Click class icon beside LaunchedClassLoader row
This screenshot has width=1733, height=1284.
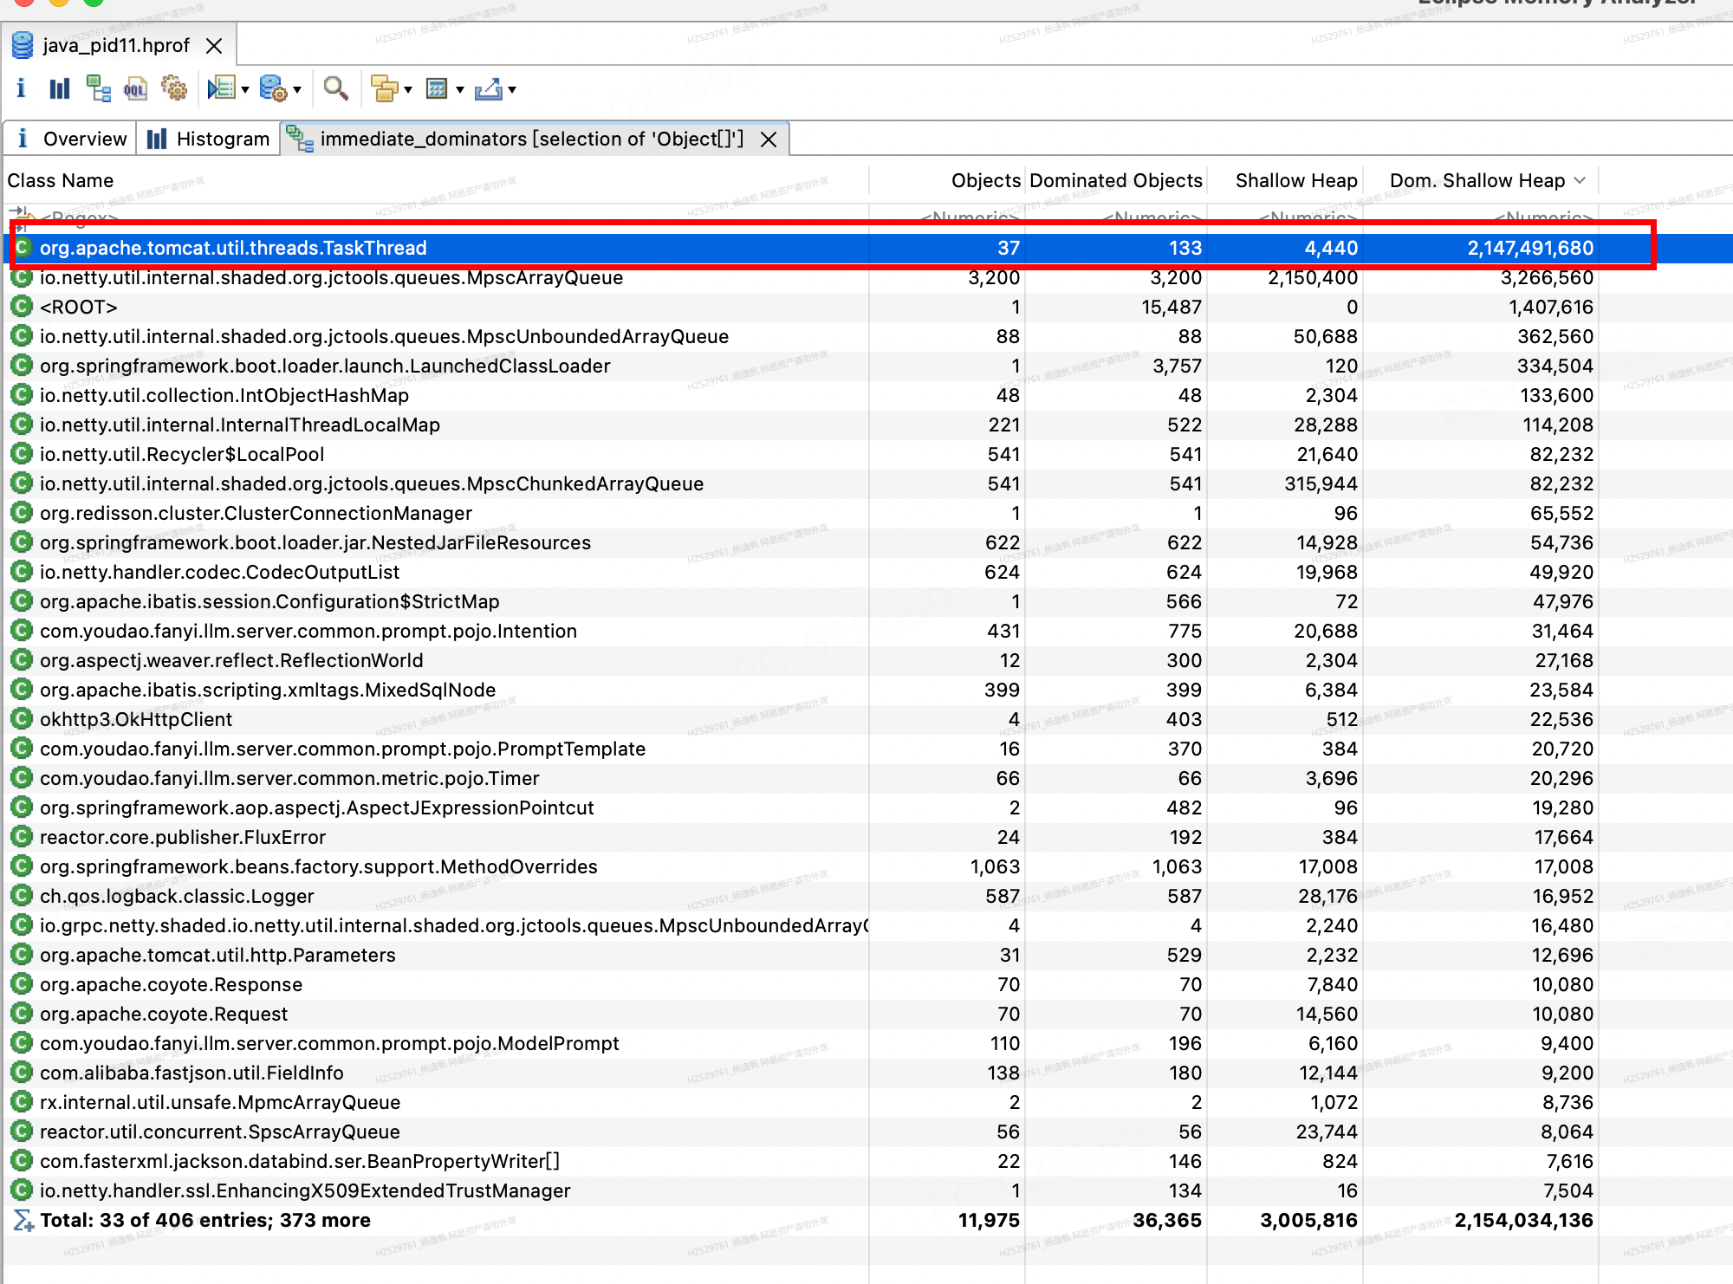[x=22, y=366]
